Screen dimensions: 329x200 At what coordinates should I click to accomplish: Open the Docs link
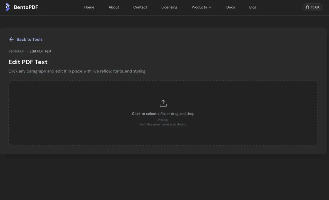[x=231, y=7]
